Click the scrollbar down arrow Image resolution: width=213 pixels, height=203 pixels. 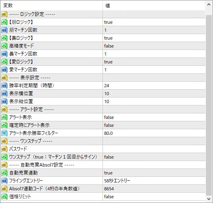209,199
